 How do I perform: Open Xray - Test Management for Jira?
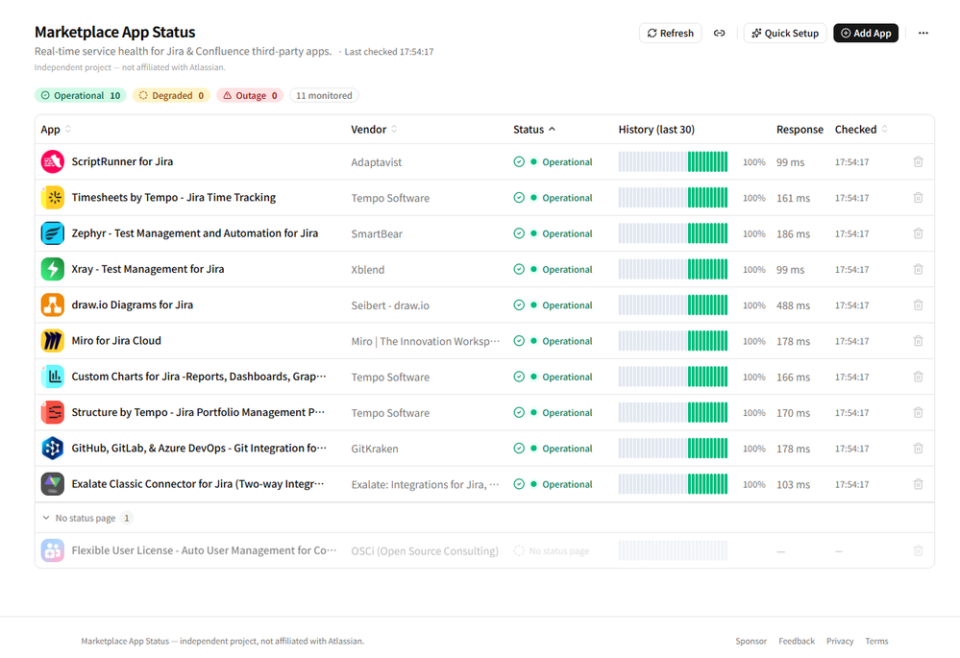coord(148,269)
